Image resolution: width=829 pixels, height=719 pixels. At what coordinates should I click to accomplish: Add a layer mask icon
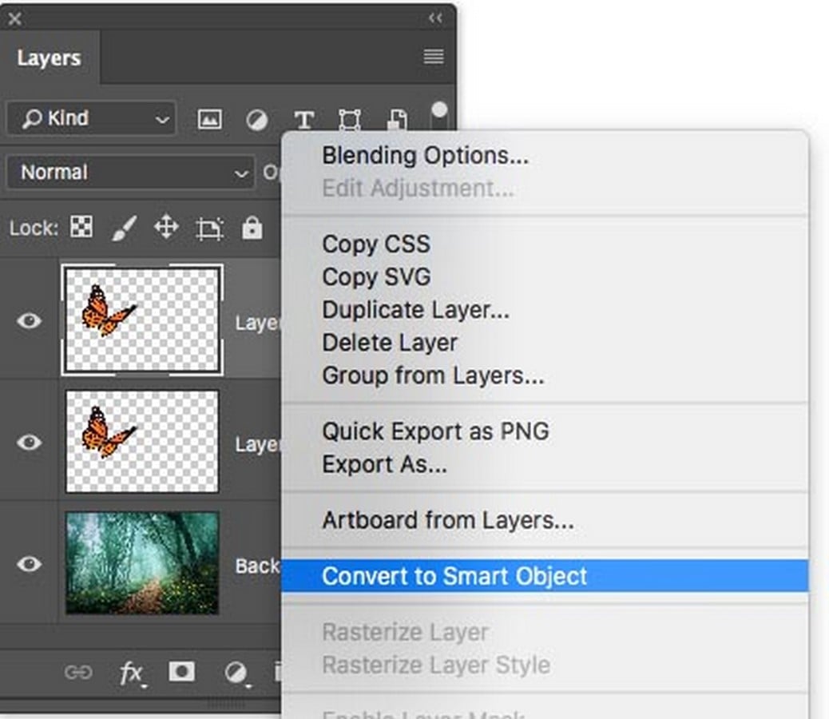click(181, 672)
